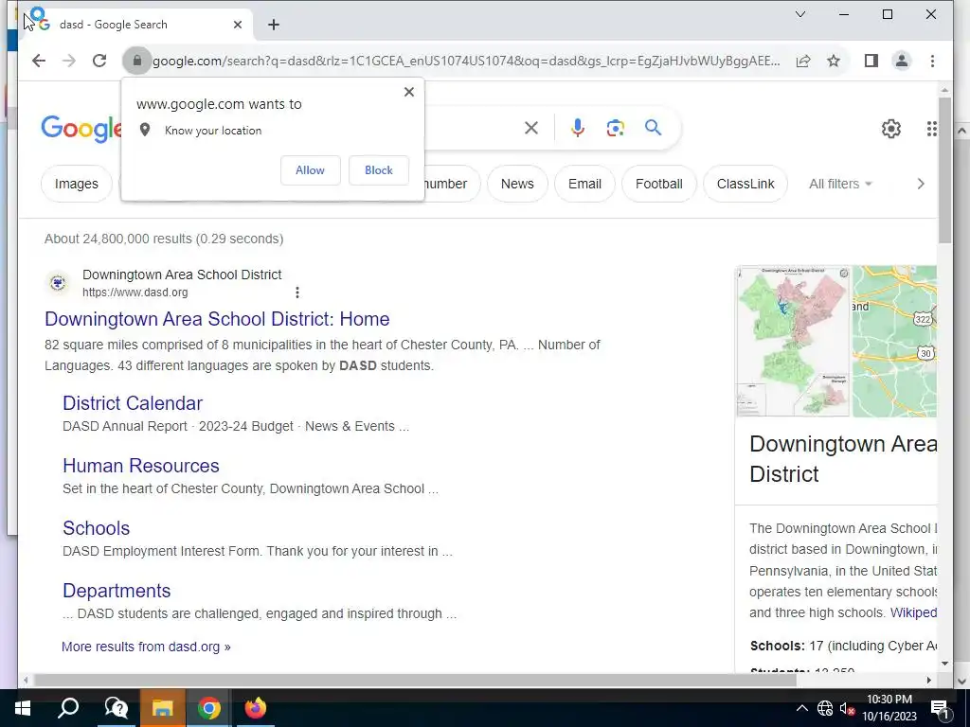Open the notification center
The width and height of the screenshot is (970, 727).
coord(940,708)
